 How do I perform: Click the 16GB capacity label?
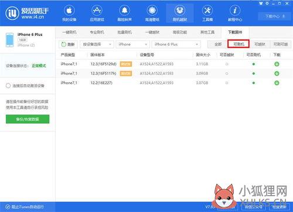22,40
